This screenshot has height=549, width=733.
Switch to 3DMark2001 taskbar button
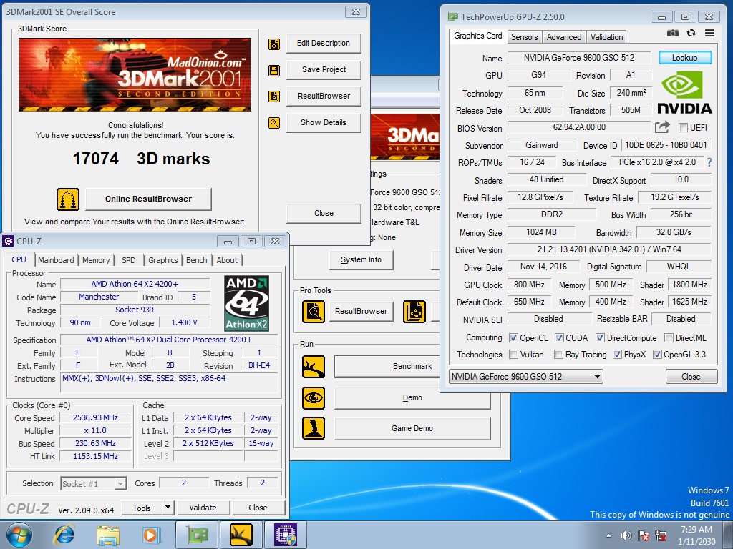pos(241,535)
